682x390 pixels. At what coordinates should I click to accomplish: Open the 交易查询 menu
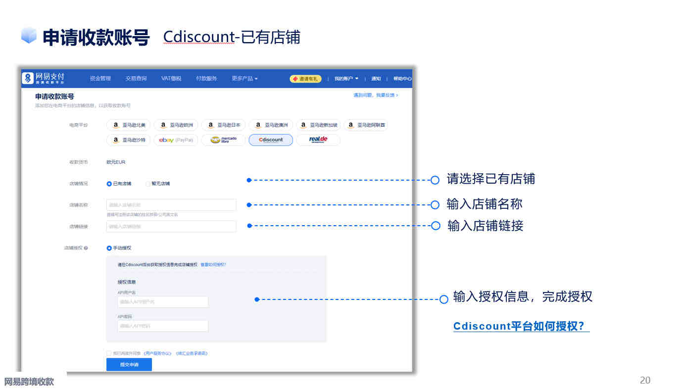click(x=136, y=79)
